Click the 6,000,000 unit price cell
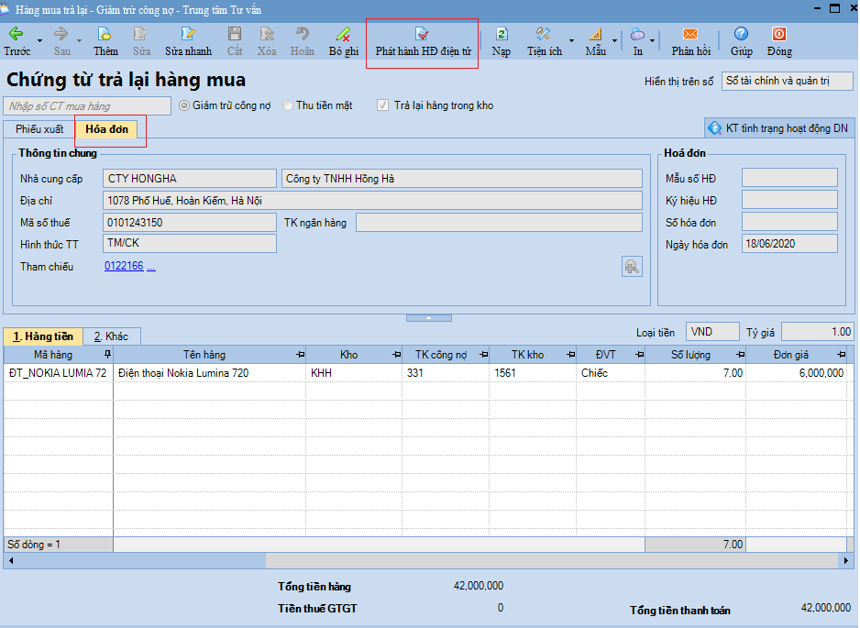 pyautogui.click(x=797, y=373)
